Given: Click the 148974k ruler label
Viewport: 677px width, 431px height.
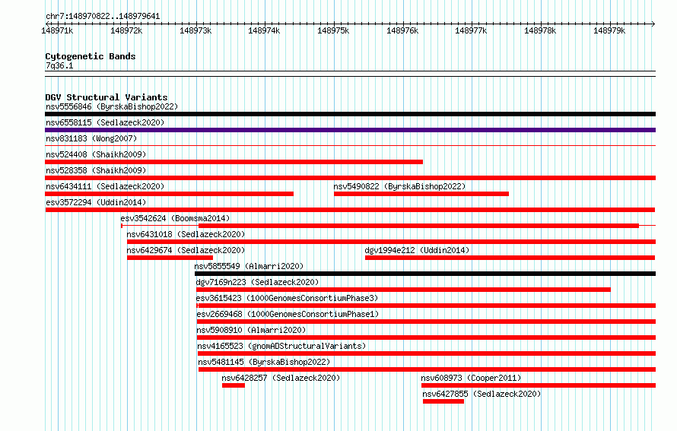Looking at the screenshot, I should (x=264, y=30).
